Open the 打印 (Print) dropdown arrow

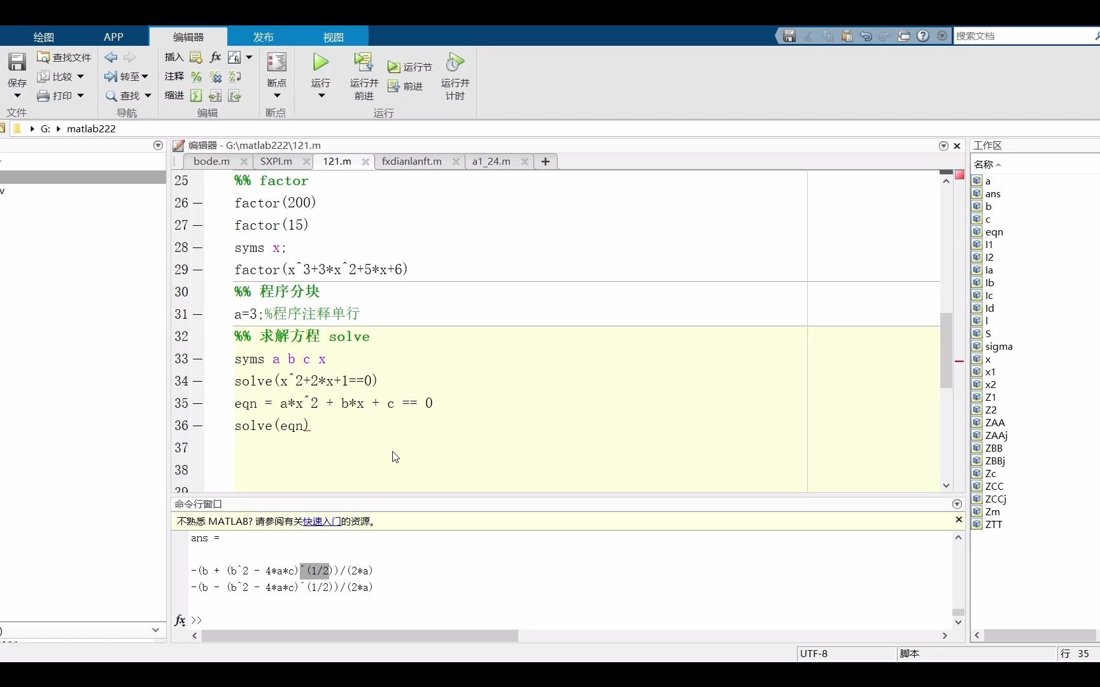81,95
